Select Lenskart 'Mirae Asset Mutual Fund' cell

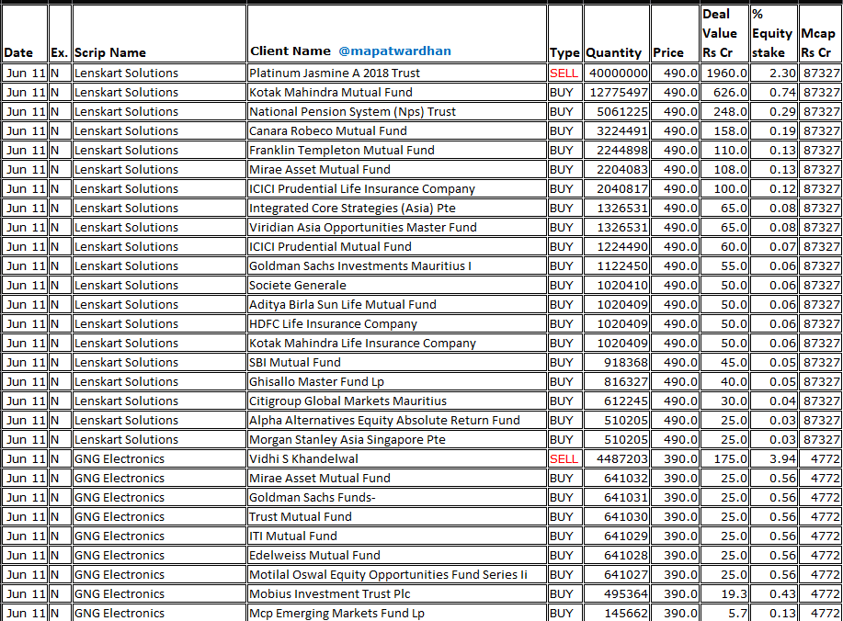pos(397,170)
